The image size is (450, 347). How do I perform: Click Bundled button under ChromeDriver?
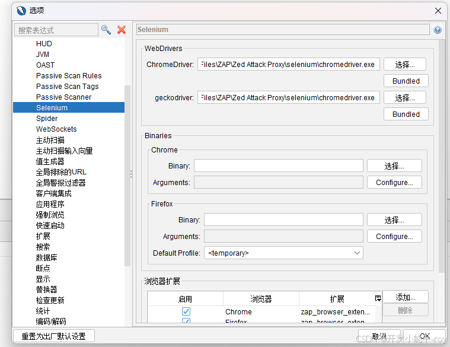[406, 81]
